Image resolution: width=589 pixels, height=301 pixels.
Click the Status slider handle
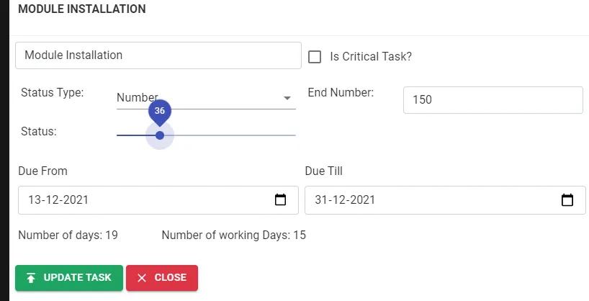(x=160, y=135)
